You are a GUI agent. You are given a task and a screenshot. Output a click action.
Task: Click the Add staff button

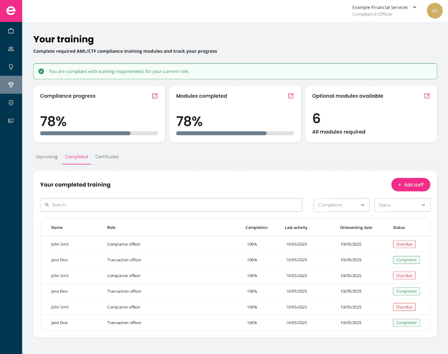(411, 185)
